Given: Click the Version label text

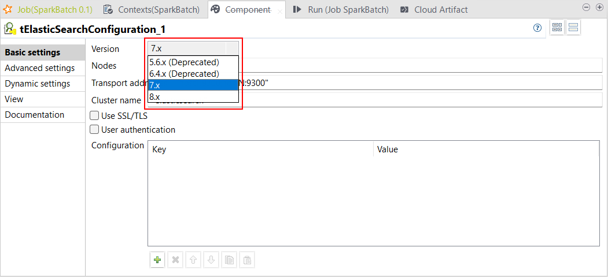Looking at the screenshot, I should 105,49.
